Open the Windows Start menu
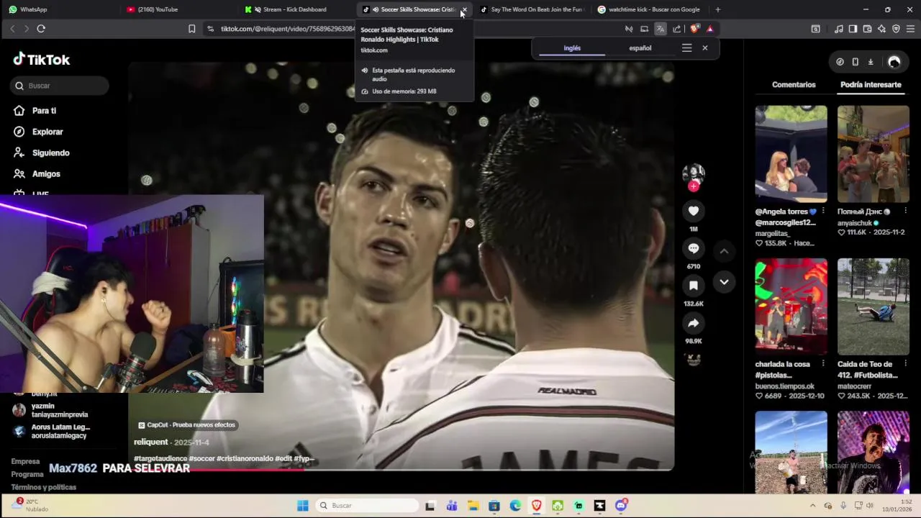The height and width of the screenshot is (518, 921). point(303,506)
